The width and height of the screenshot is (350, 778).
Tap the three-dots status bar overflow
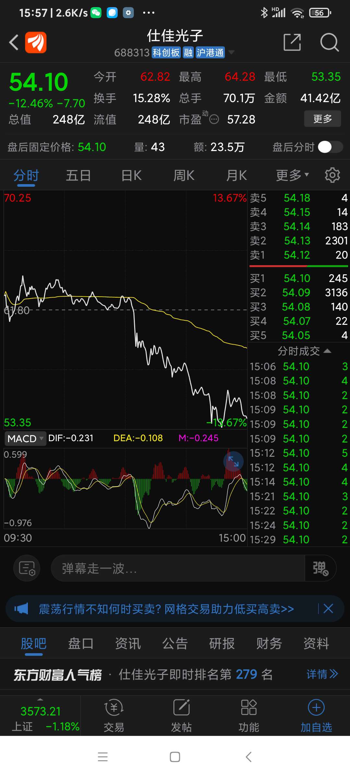click(x=149, y=13)
